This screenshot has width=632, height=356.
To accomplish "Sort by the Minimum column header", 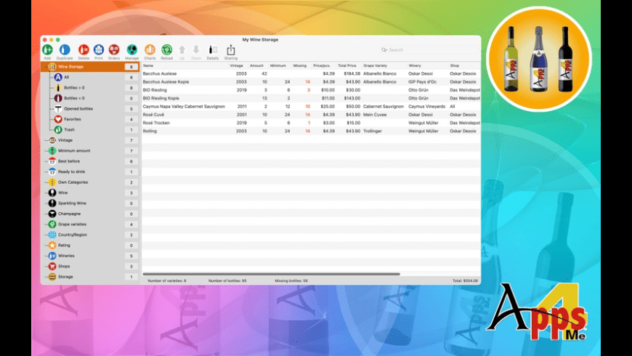I will [x=277, y=65].
